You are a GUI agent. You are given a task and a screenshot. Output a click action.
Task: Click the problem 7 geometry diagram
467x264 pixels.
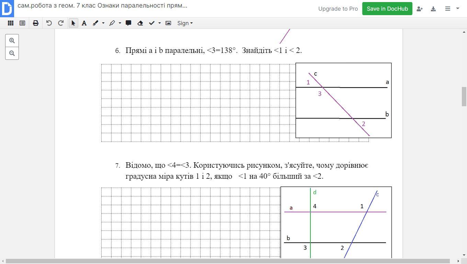tap(336, 222)
